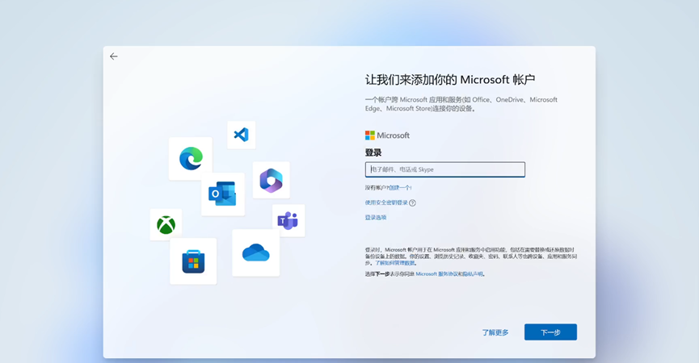The height and width of the screenshot is (363, 699).
Task: Open the 了解如何管理数据 link
Action: point(395,263)
